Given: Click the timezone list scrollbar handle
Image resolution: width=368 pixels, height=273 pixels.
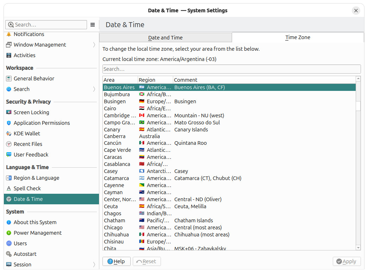Looking at the screenshot, I should [358, 106].
